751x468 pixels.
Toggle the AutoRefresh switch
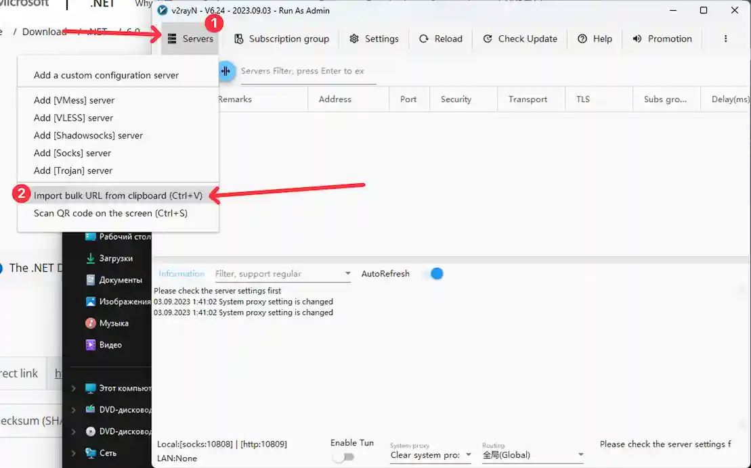[x=432, y=274]
